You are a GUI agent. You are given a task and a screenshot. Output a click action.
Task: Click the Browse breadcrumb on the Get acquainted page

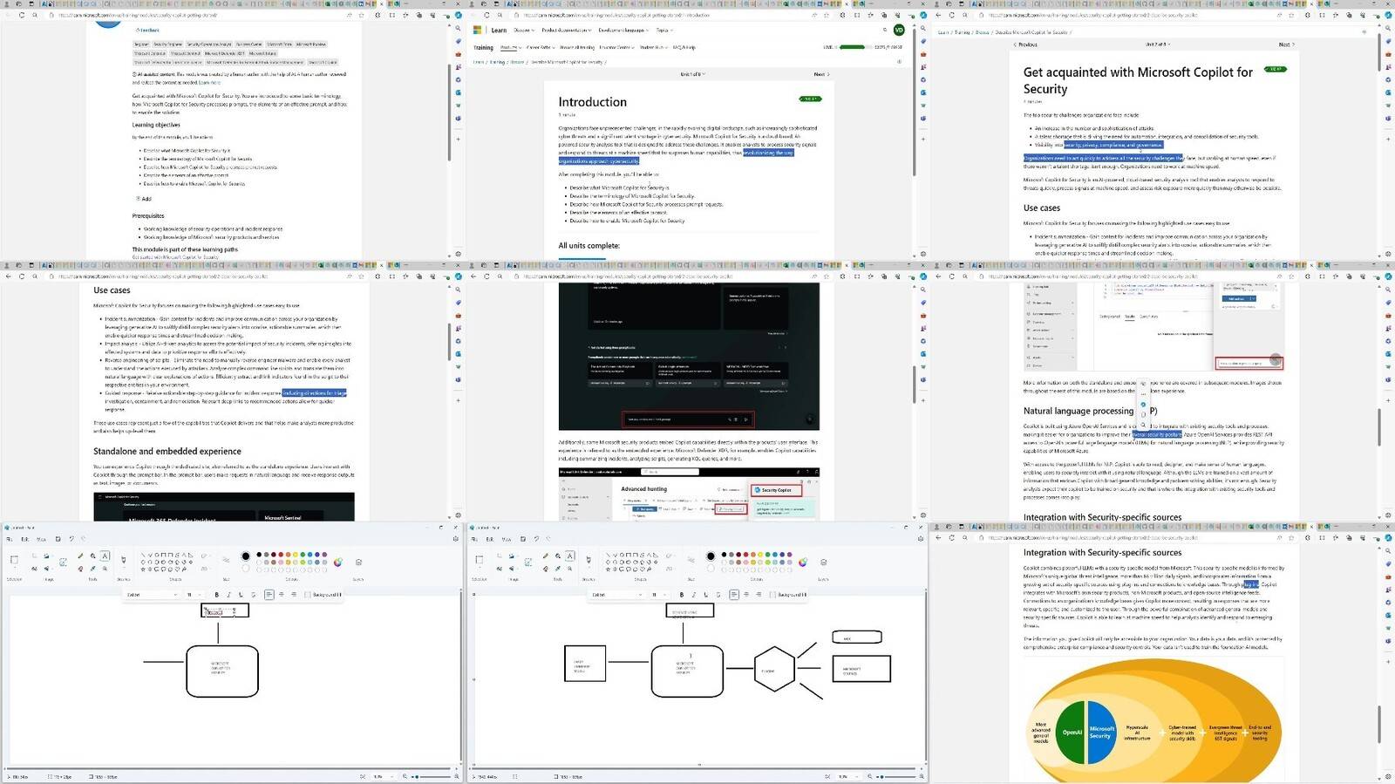point(983,32)
